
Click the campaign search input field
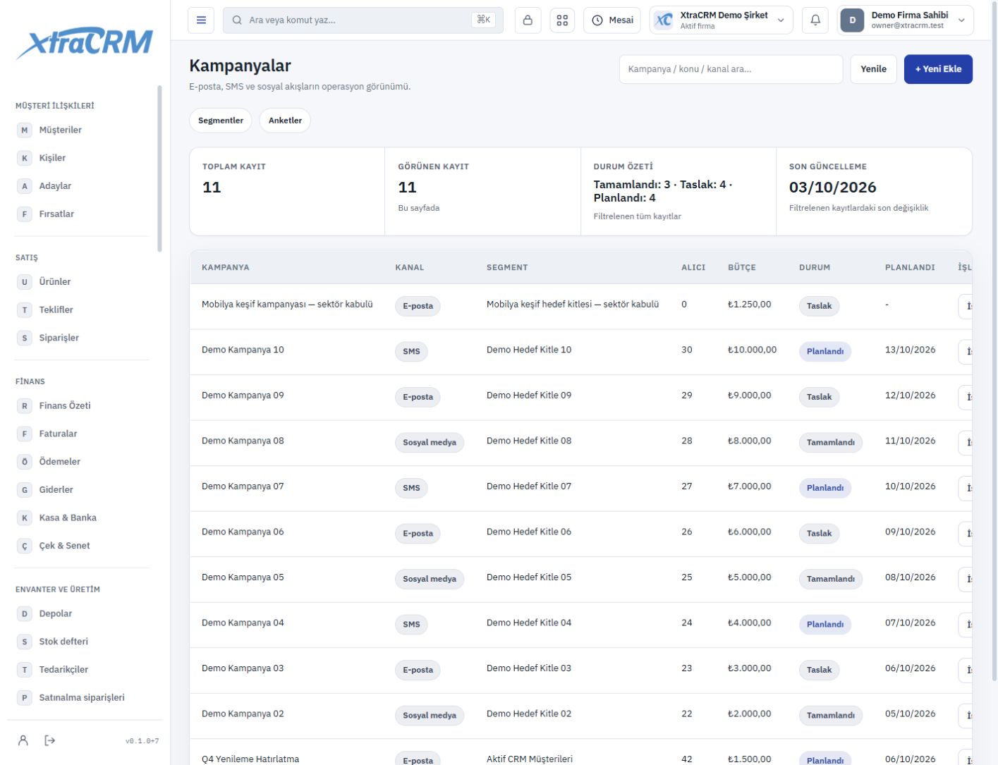click(731, 69)
